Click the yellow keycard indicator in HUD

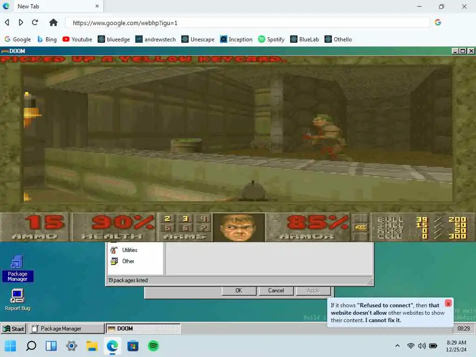pos(360,227)
